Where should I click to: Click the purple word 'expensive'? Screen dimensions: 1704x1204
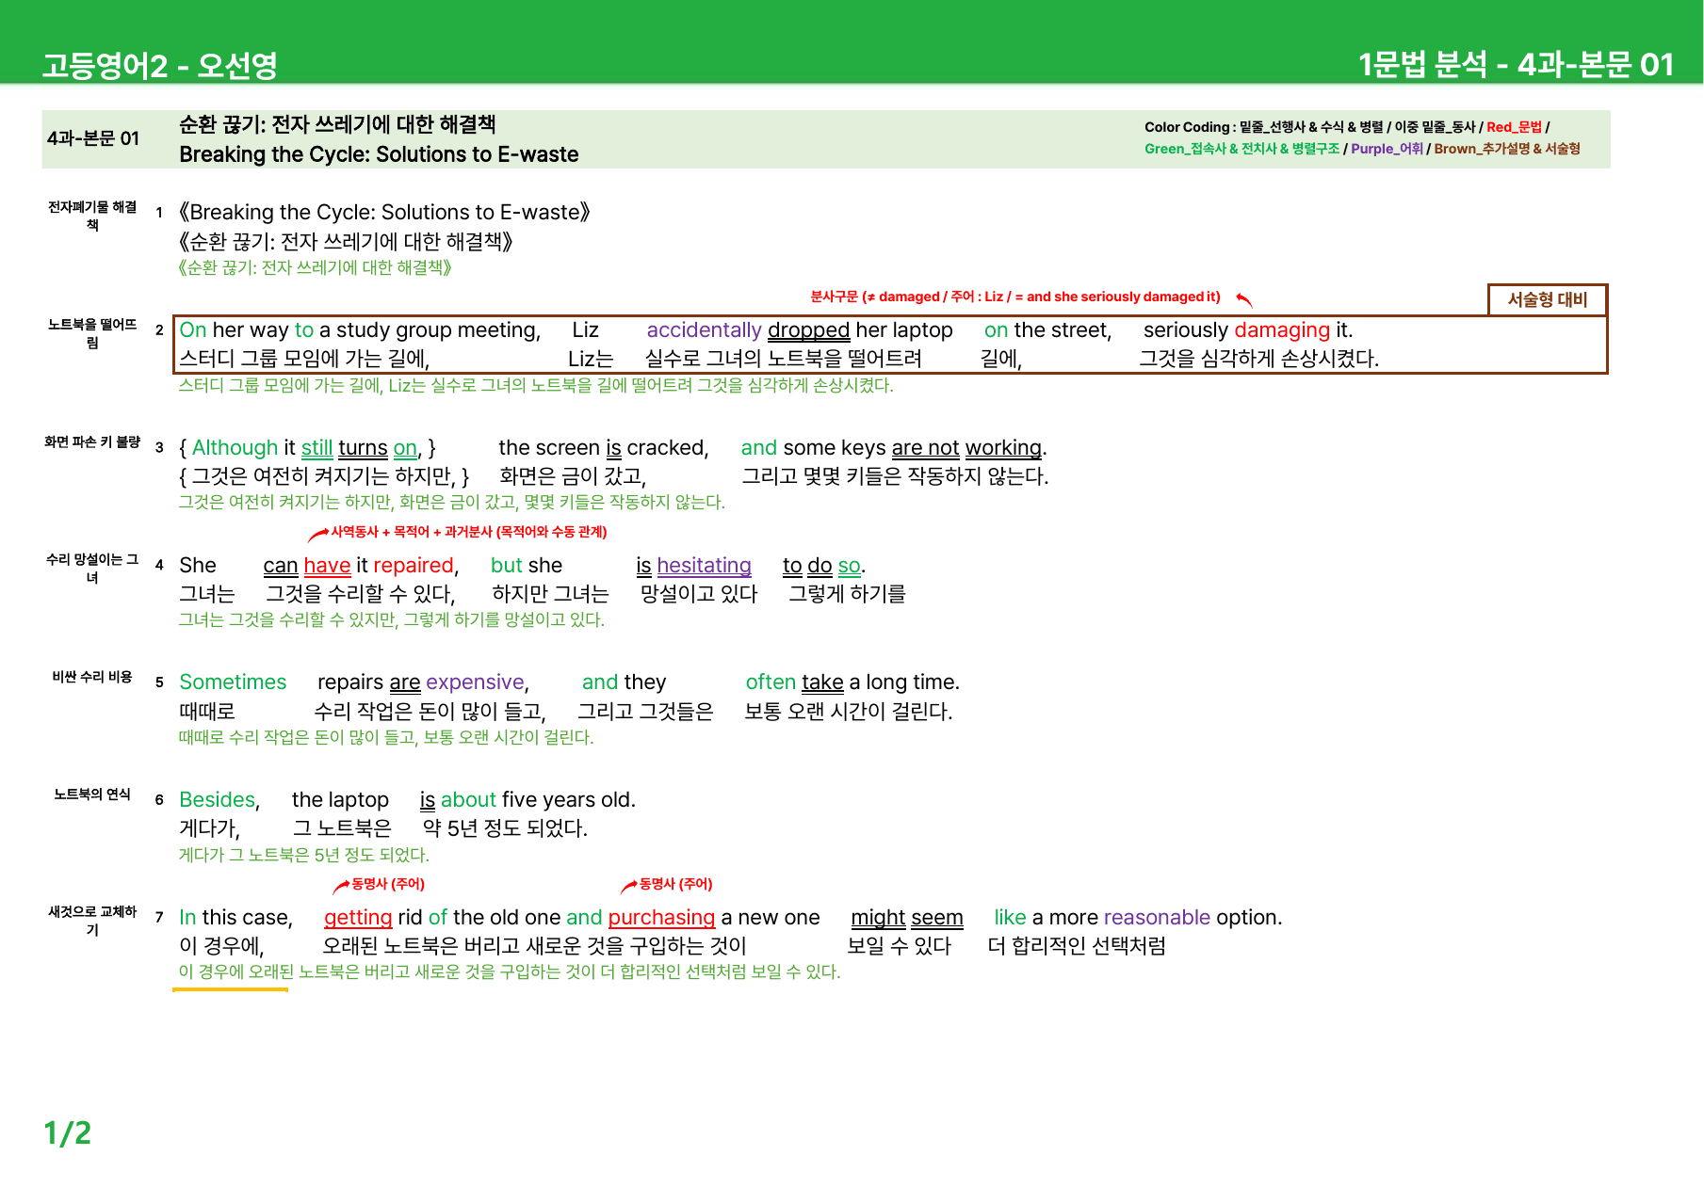pyautogui.click(x=475, y=682)
